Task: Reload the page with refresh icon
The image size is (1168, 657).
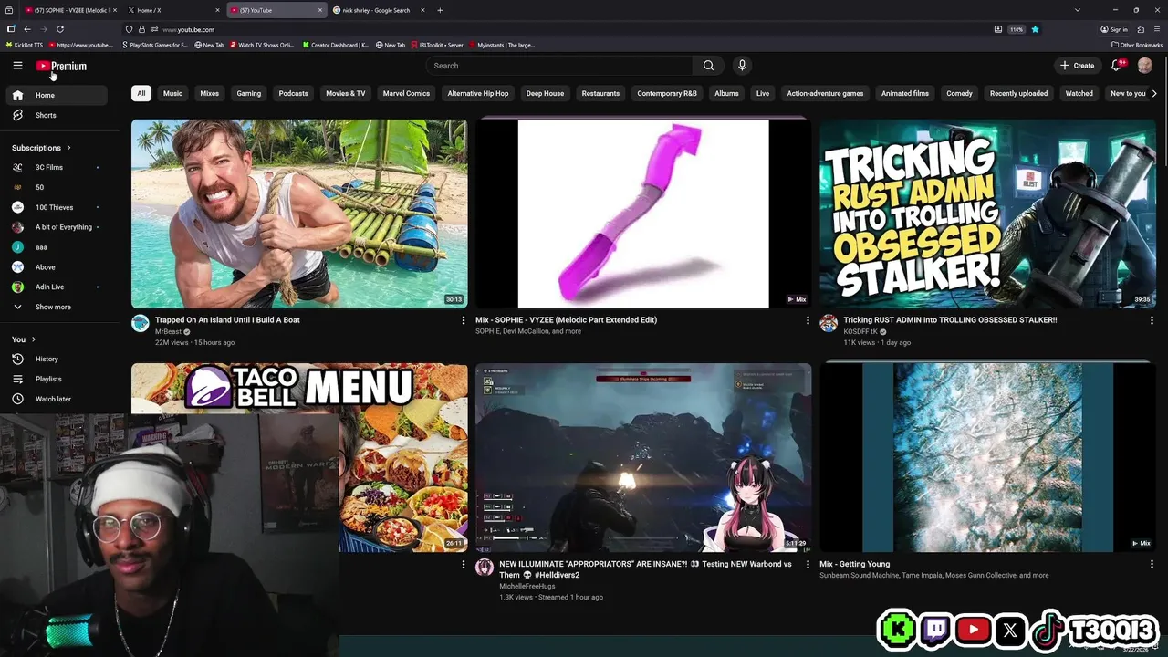Action: [x=60, y=29]
